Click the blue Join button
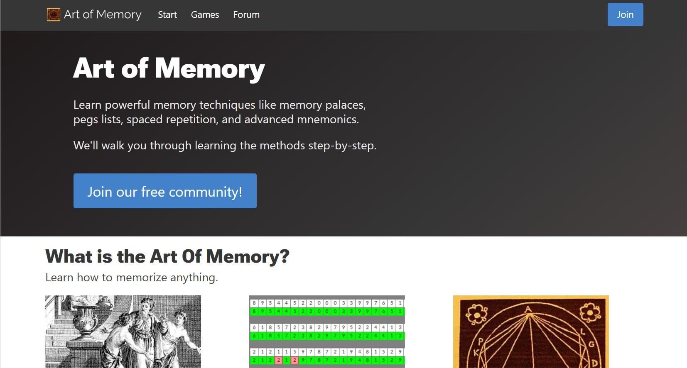The height and width of the screenshot is (368, 687). click(x=625, y=15)
